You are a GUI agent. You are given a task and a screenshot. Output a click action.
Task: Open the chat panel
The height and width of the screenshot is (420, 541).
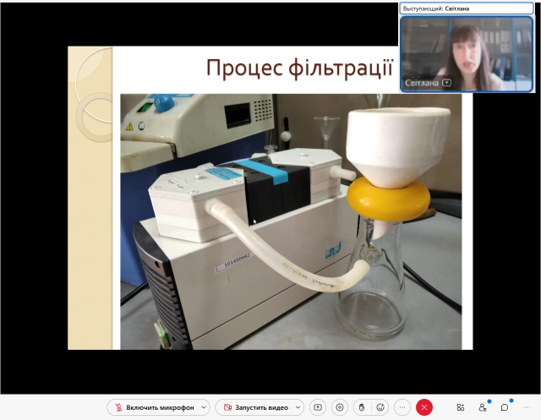point(505,406)
